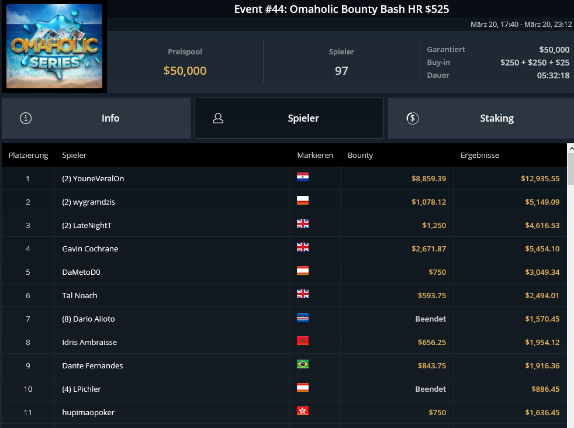Click Hong Kong flag in hupimaopoker row
574x428 pixels.
tap(303, 411)
